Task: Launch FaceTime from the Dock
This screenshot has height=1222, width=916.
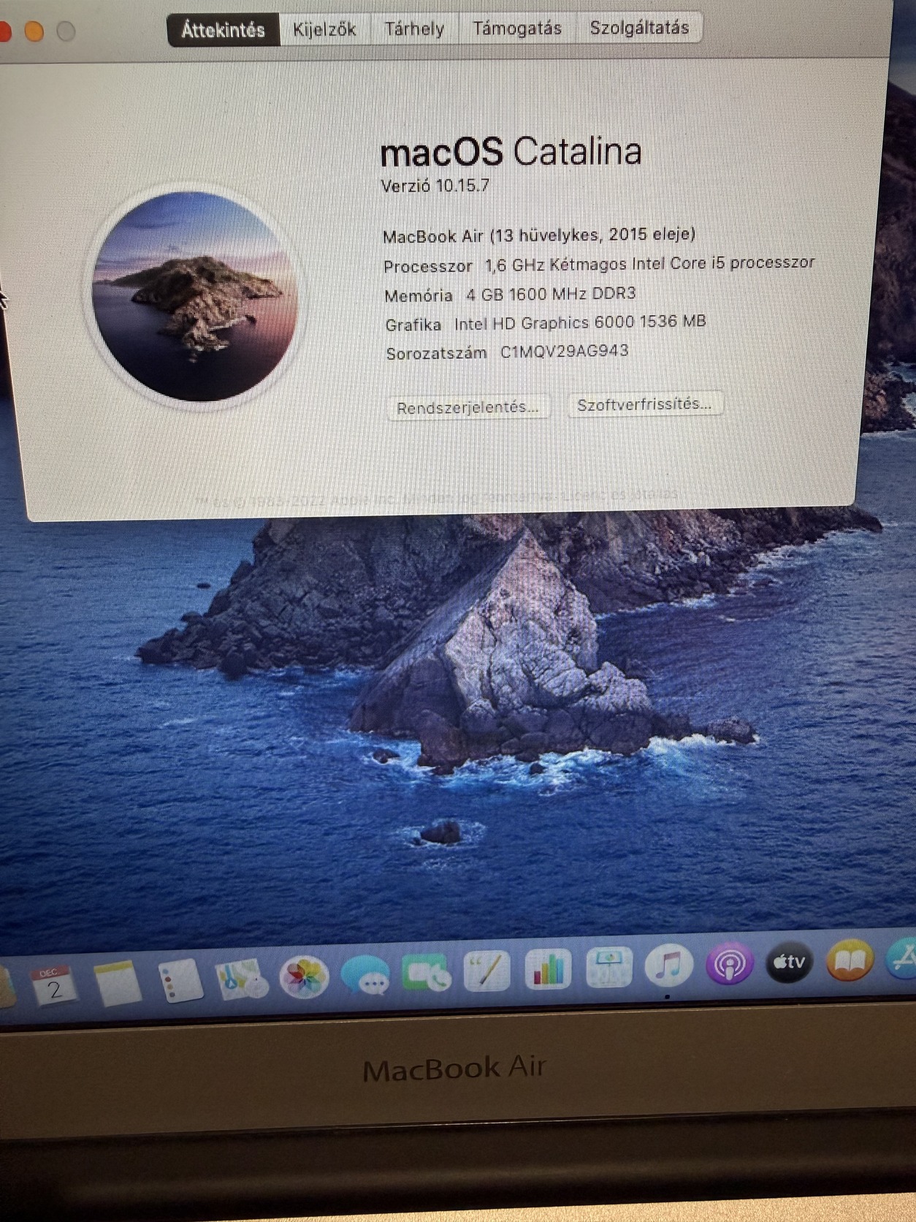Action: click(x=427, y=972)
